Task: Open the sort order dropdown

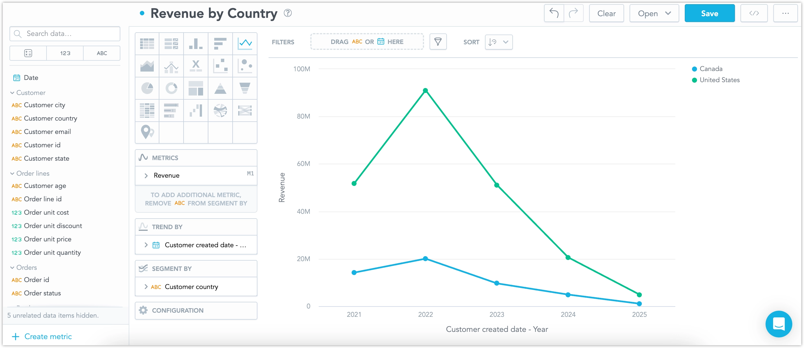Action: coord(498,42)
